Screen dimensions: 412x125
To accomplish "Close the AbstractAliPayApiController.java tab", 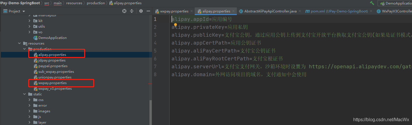I will 300,11.
